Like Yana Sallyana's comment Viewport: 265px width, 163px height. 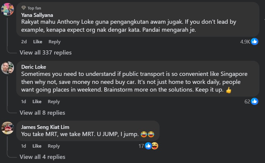38,42
